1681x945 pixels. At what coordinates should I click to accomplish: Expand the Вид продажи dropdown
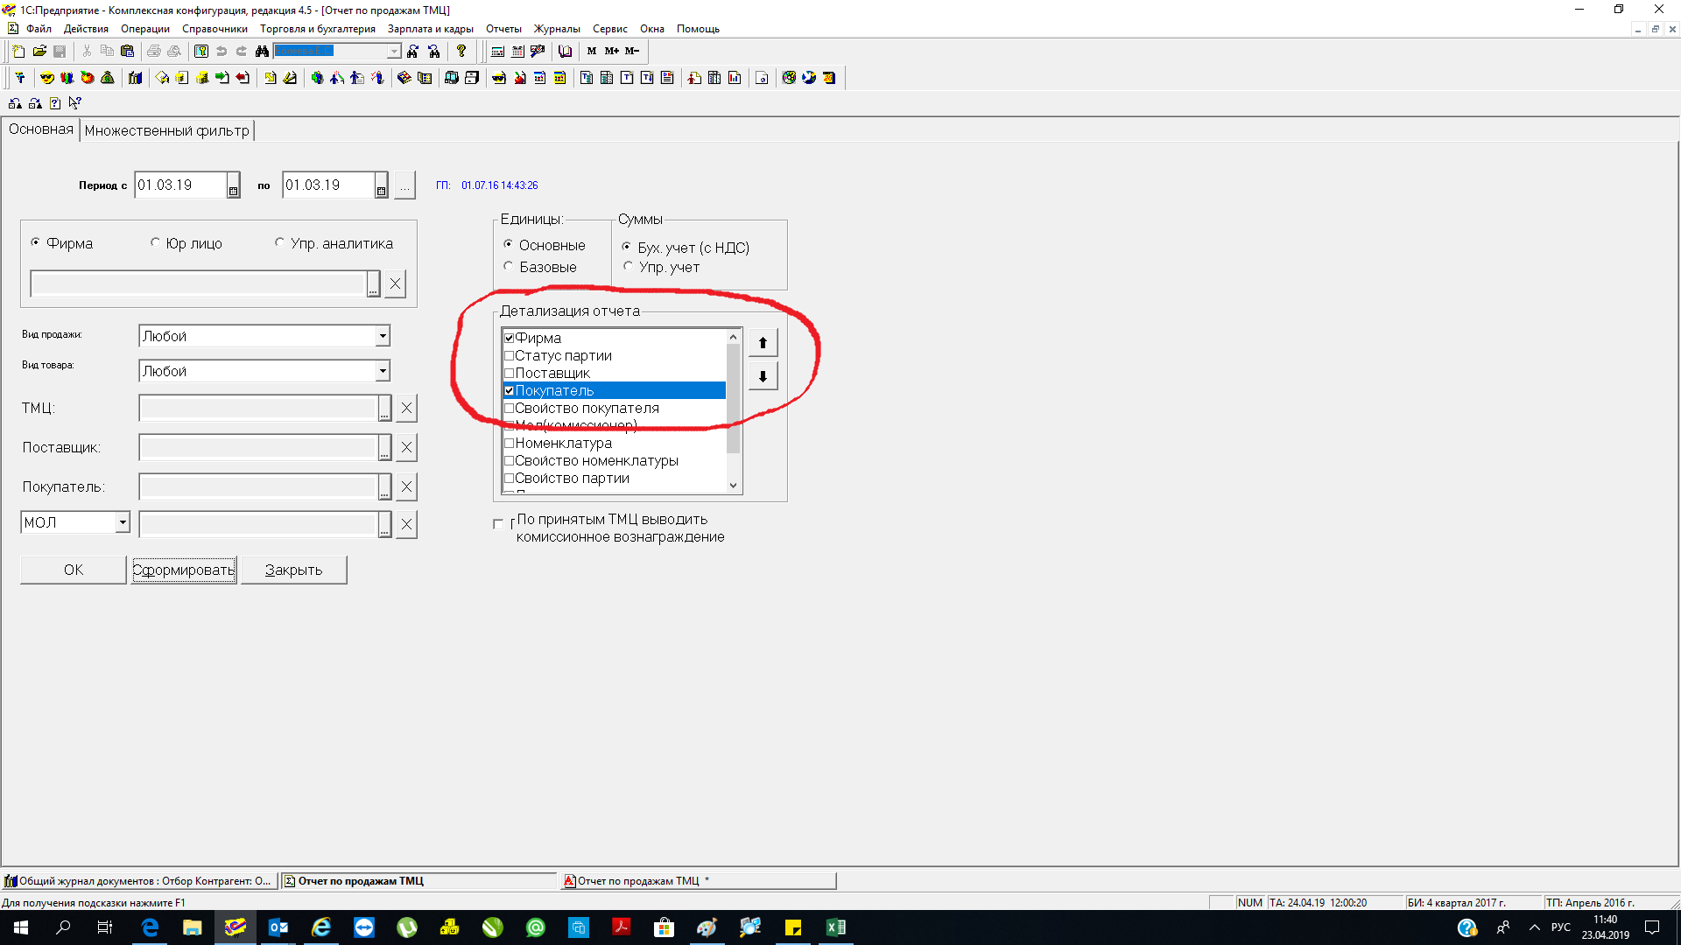click(383, 336)
